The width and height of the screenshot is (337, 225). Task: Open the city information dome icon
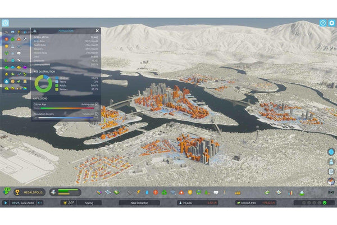302,192
